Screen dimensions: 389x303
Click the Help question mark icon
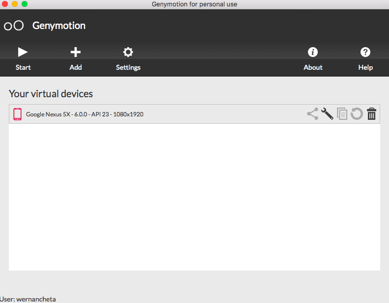click(x=365, y=52)
